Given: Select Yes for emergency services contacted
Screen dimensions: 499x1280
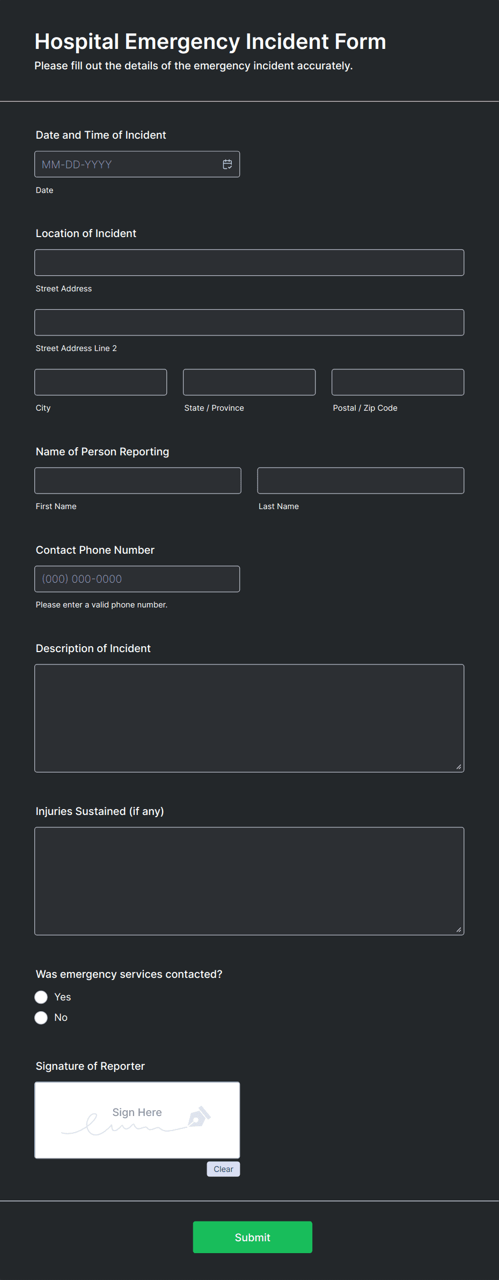Looking at the screenshot, I should coord(41,997).
